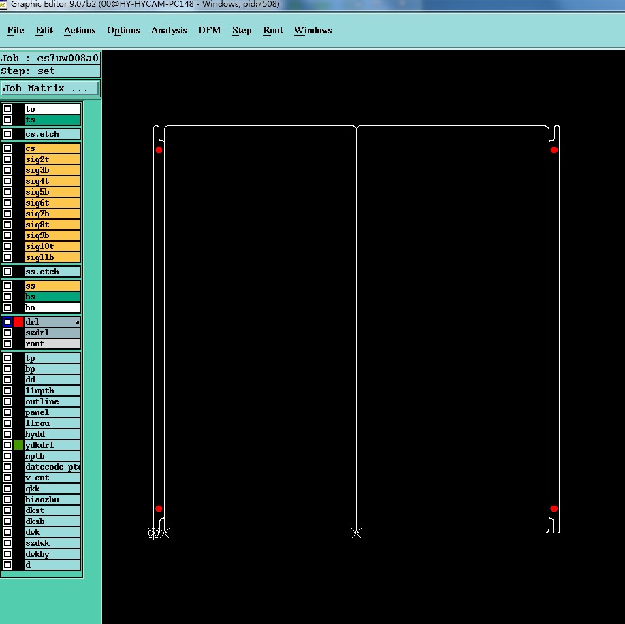625x624 pixels.
Task: Select the 11rou layer name
Action: click(52, 423)
